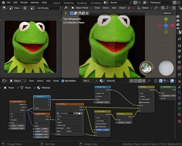182x146 pixels.
Task: Choose the set new selection mode icon
Action: coord(72,13)
